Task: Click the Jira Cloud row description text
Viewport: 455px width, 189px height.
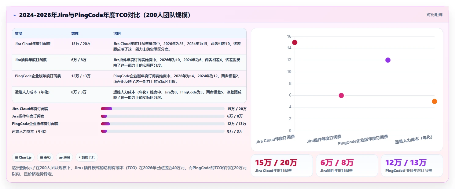Action: coord(177,46)
